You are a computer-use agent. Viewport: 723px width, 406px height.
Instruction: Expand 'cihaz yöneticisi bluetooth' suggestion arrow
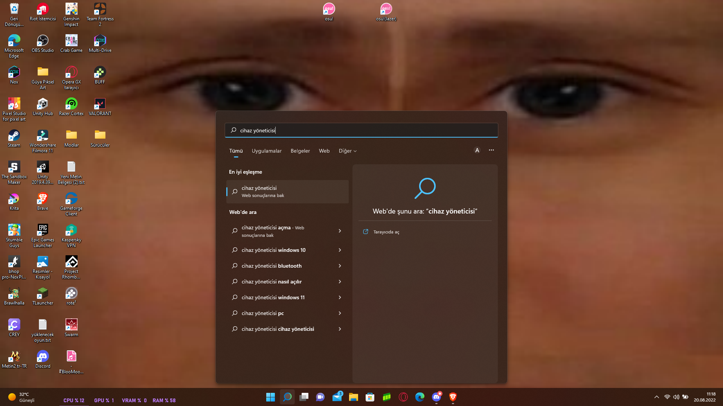coord(340,266)
